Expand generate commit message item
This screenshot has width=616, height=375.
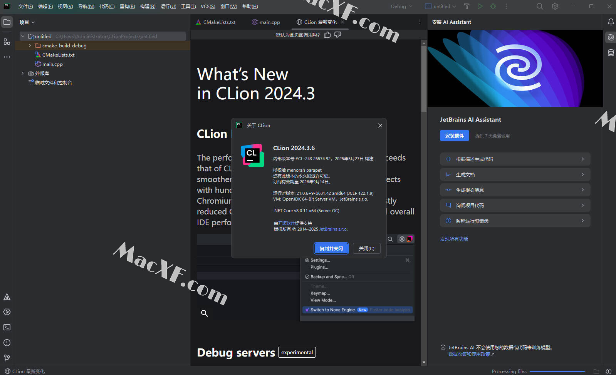(x=515, y=190)
